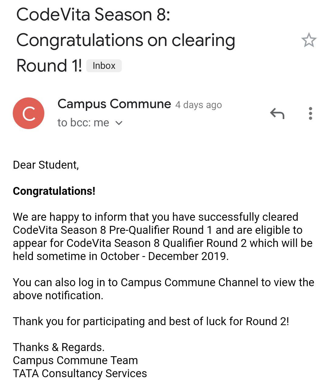Reply to Campus Commune using the arrow icon
Screen dimensions: 328x390
click(x=277, y=114)
